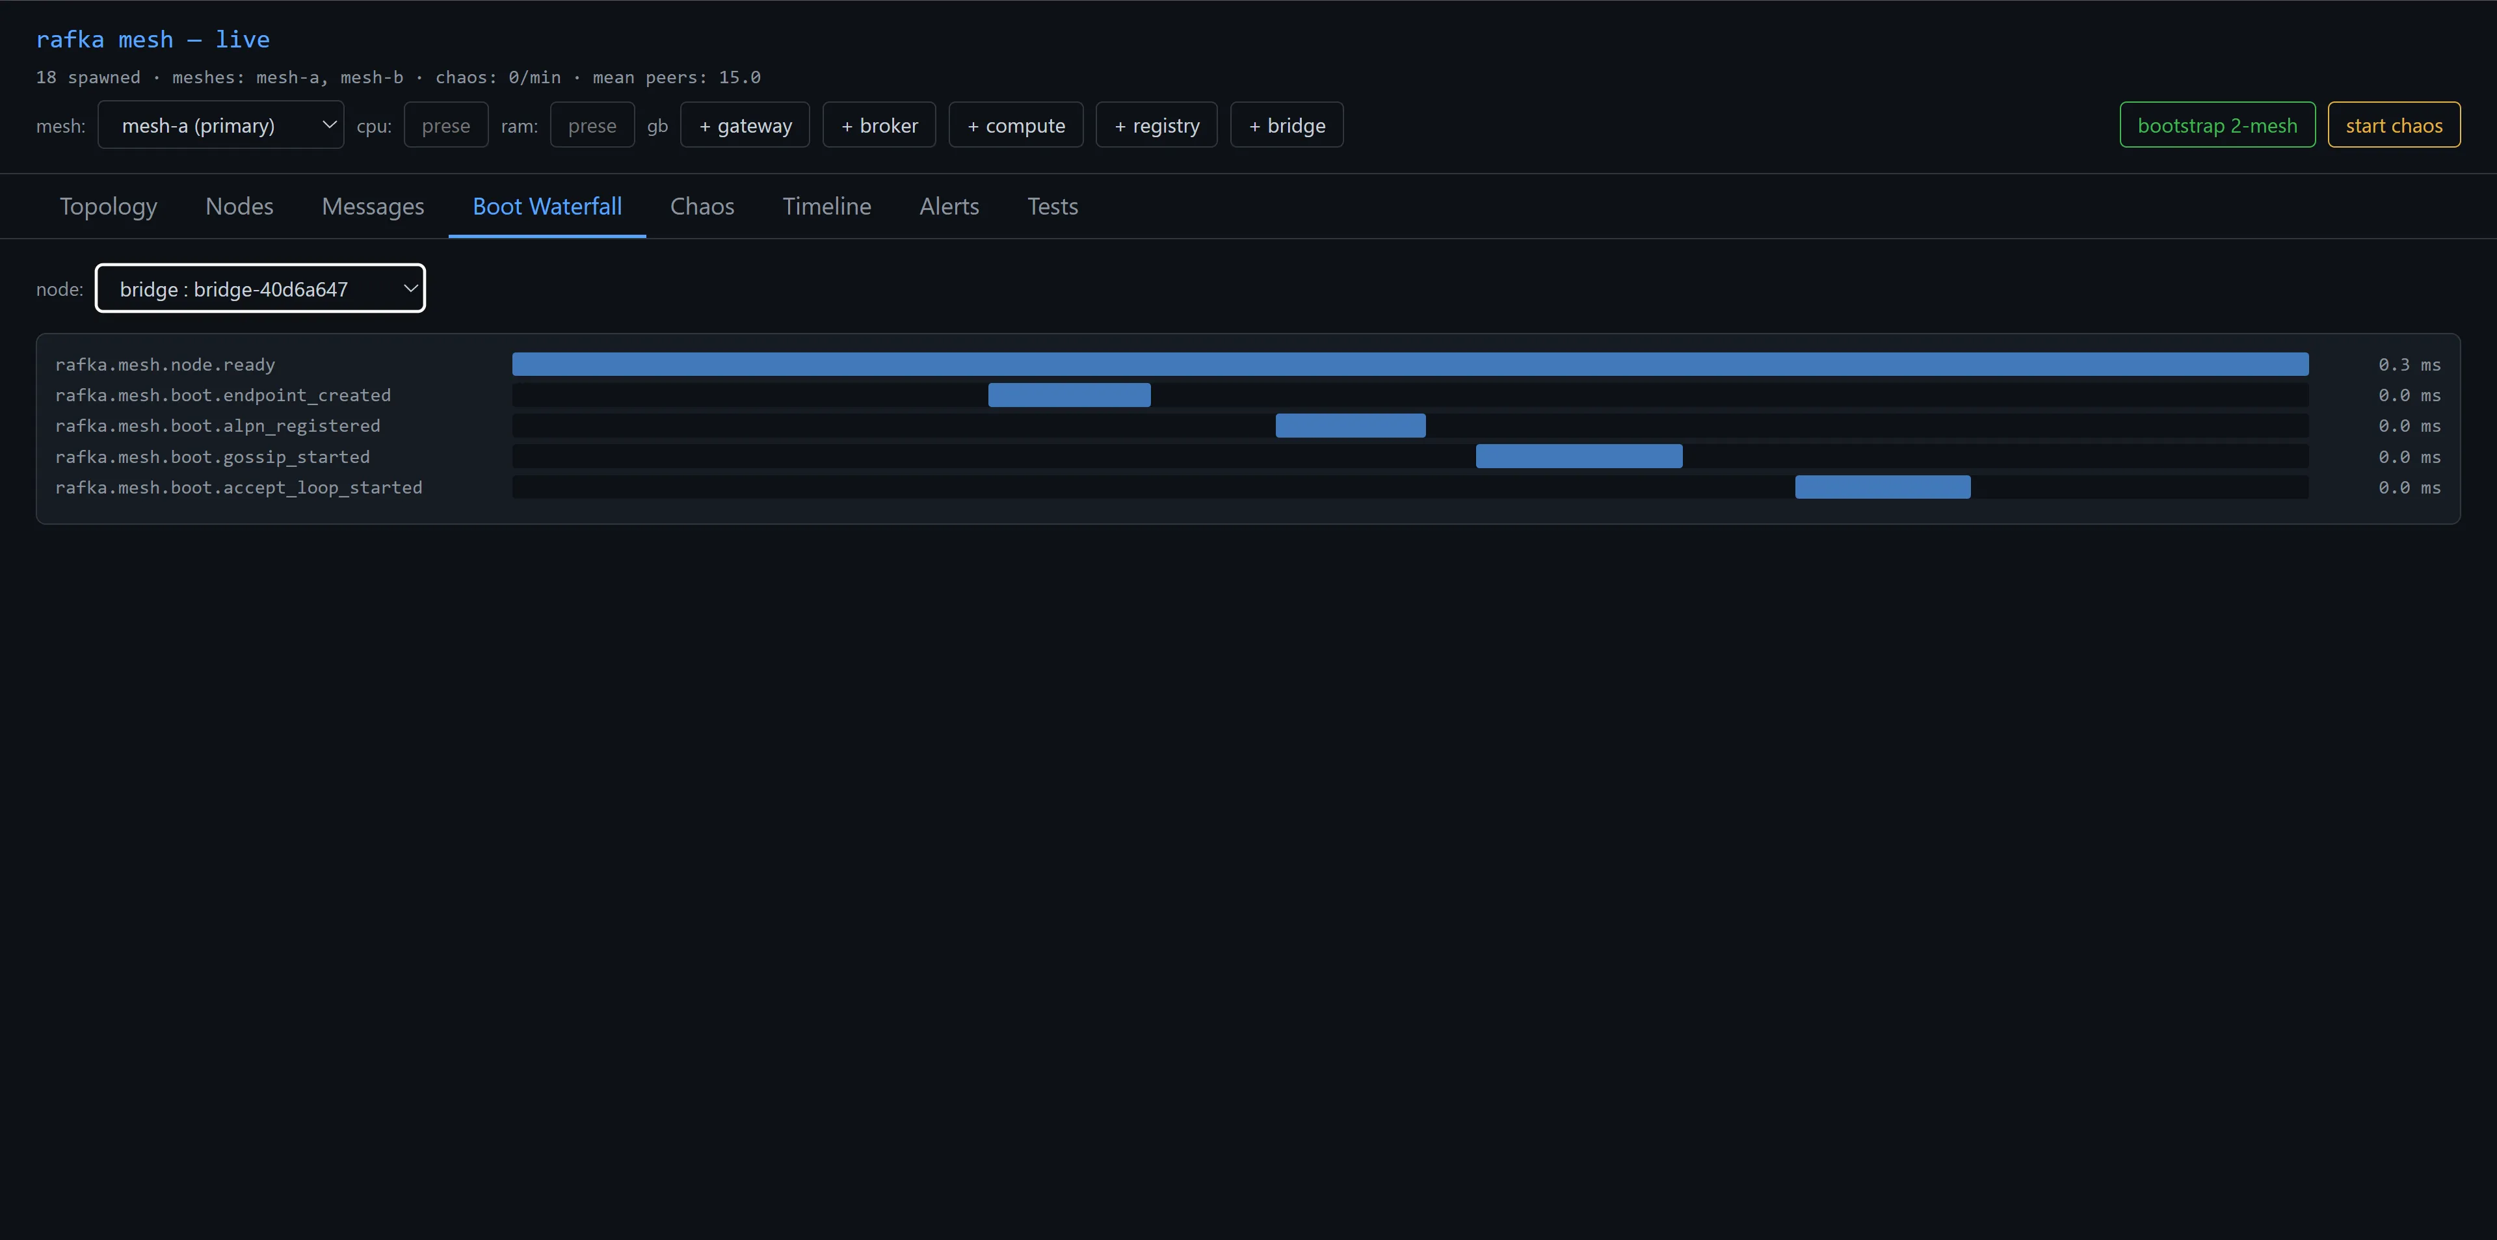
Task: Add a gateway node
Action: (x=745, y=125)
